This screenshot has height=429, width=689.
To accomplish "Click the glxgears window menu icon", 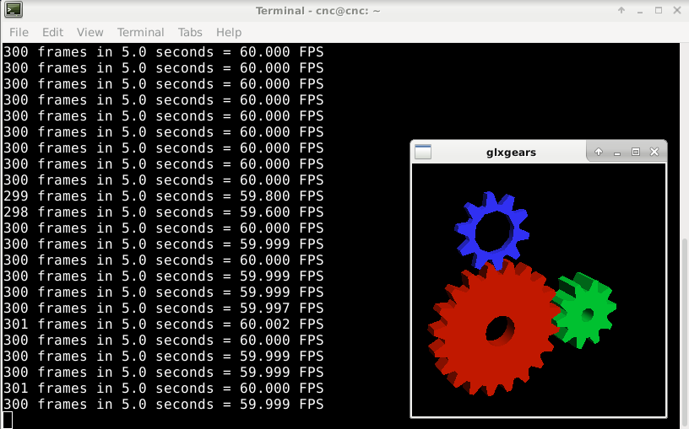I will (x=423, y=153).
